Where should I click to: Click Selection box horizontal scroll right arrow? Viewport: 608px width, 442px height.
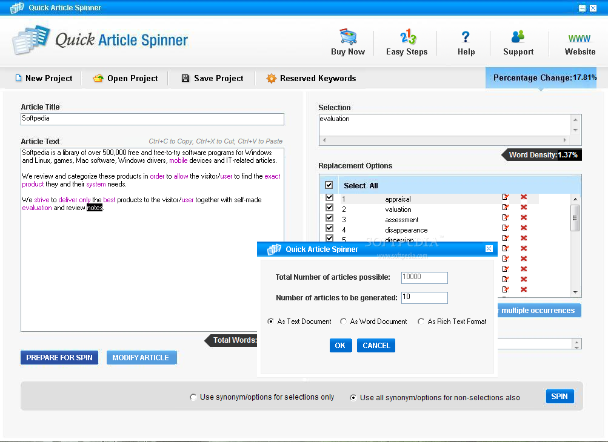click(565, 140)
